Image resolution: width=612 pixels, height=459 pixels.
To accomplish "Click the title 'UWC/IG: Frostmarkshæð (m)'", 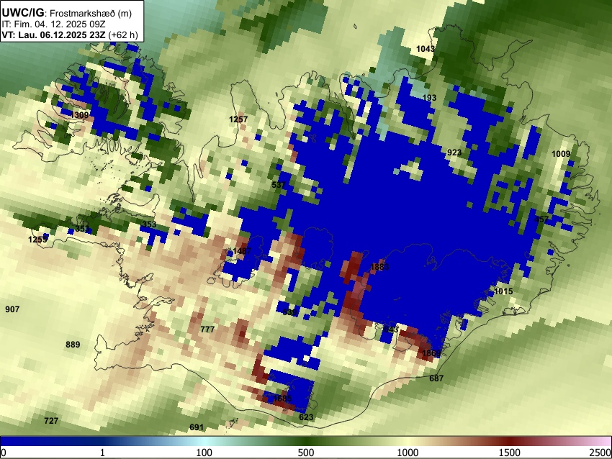I will tap(67, 13).
